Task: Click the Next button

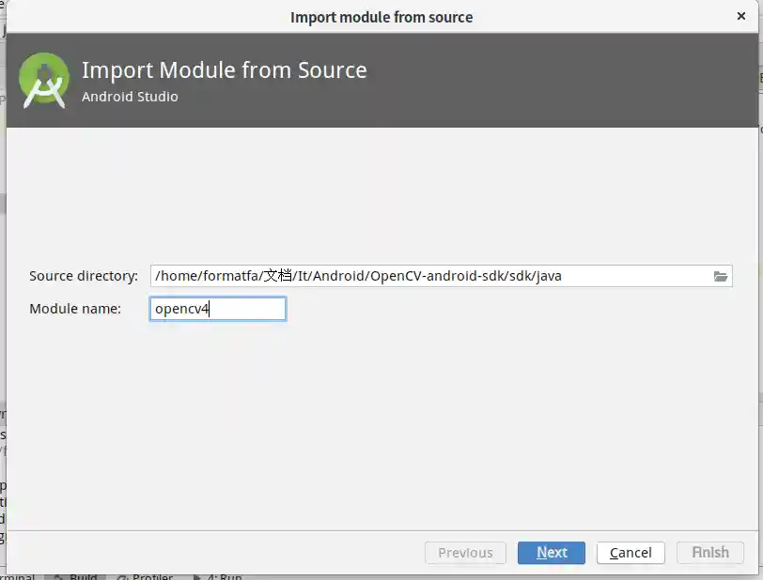Action: click(x=552, y=553)
